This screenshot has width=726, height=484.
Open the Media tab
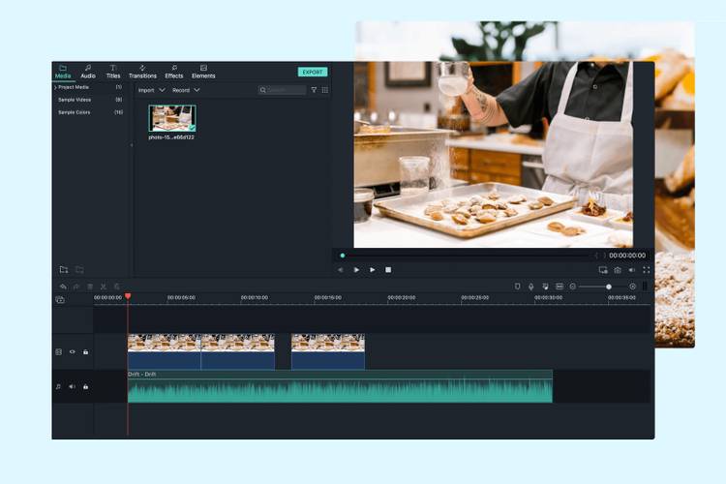click(63, 72)
